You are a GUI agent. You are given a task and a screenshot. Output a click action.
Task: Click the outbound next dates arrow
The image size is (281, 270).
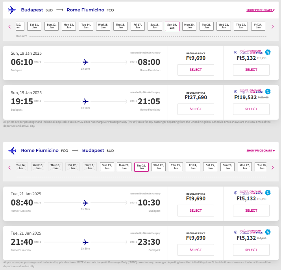click(x=272, y=27)
